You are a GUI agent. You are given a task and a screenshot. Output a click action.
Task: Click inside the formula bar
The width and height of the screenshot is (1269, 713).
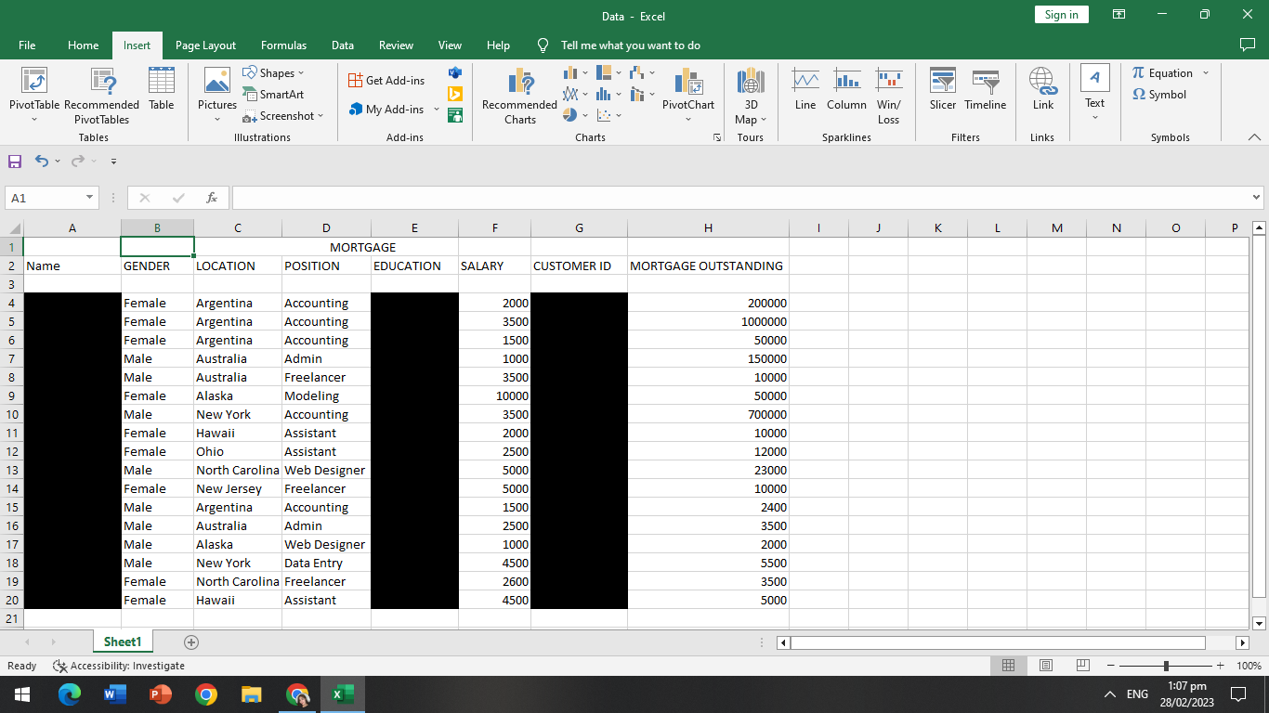[x=740, y=198]
